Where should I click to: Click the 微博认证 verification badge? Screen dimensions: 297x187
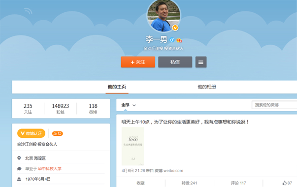point(31,133)
